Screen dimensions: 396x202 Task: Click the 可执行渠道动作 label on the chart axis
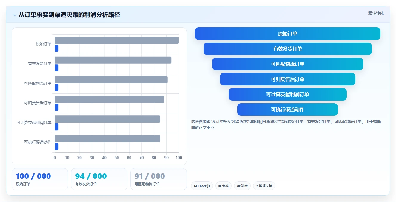(x=38, y=142)
